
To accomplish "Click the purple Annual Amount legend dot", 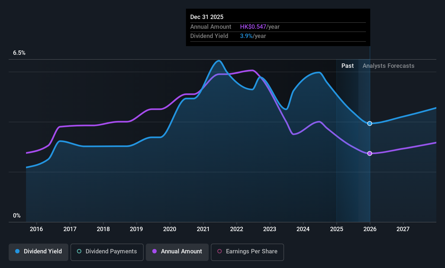I will [154, 251].
